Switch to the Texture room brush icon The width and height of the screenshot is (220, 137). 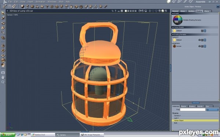click(185, 1)
